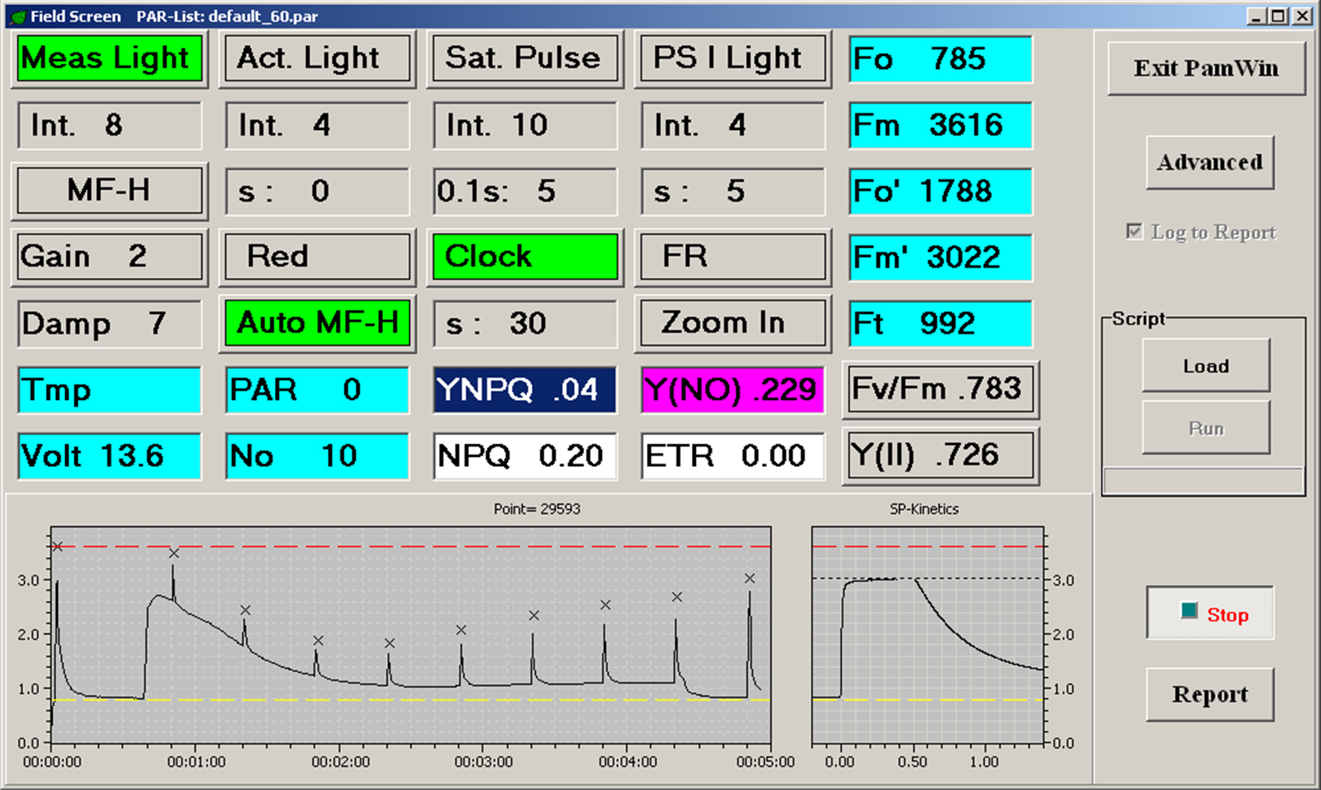Click the Fv/Fm .783 button
This screenshot has height=790, width=1321.
coord(940,389)
